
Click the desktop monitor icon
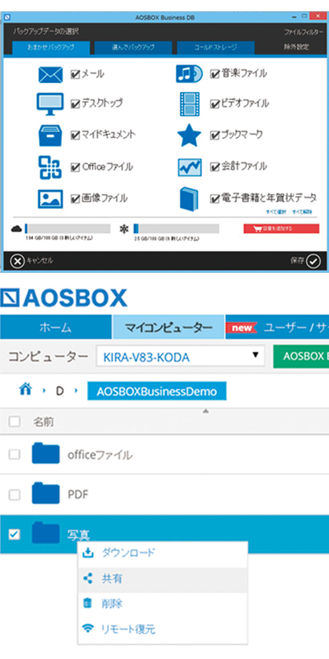[x=50, y=104]
